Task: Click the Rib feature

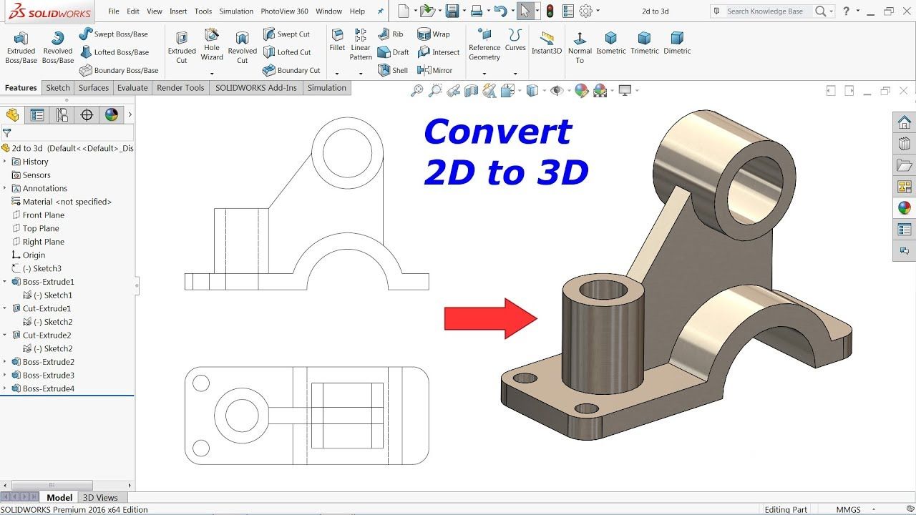Action: coord(391,34)
